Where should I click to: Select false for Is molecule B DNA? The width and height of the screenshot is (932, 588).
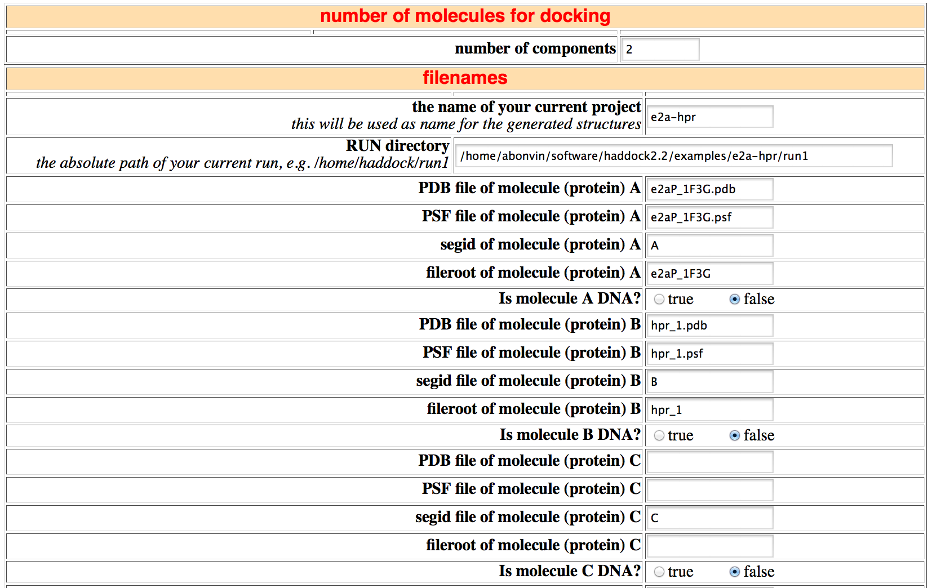point(734,435)
